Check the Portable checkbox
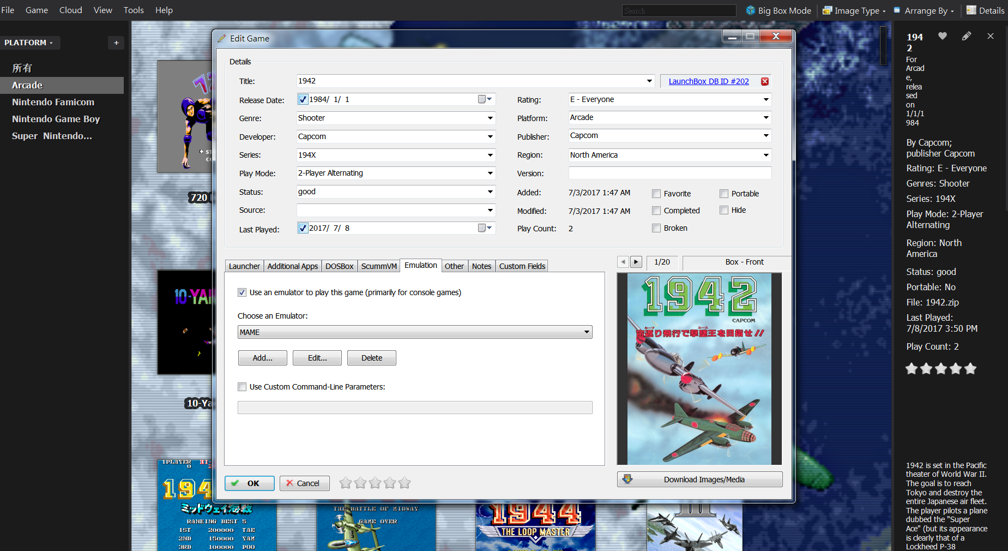The height and width of the screenshot is (551, 1008). (x=724, y=194)
